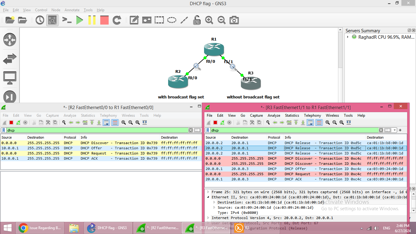This screenshot has width=416, height=234.
Task: Browse routers in the device sidebar
Action: 9,40
